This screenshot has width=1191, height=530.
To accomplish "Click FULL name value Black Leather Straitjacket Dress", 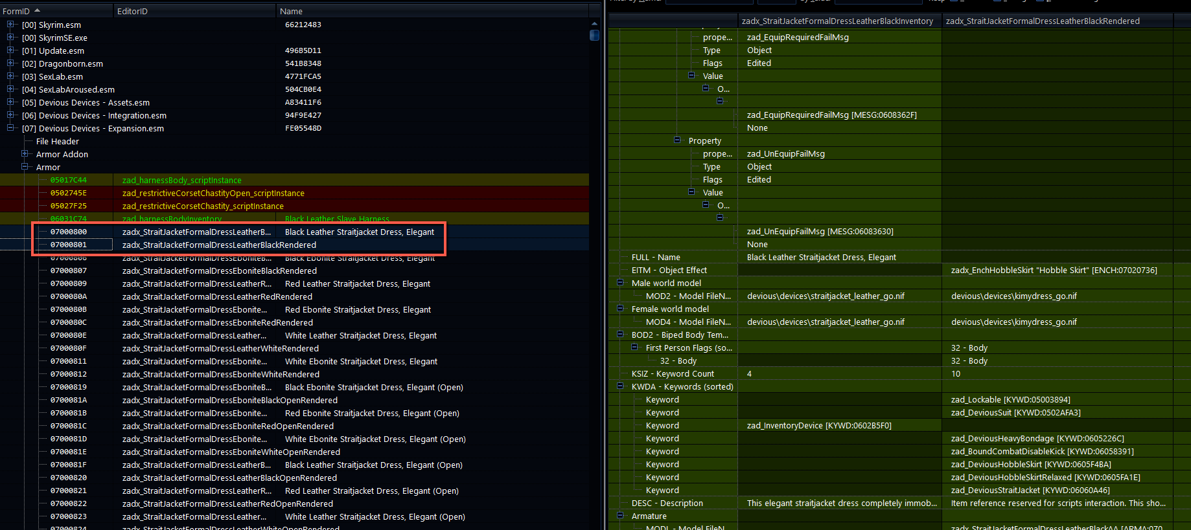I will (822, 257).
